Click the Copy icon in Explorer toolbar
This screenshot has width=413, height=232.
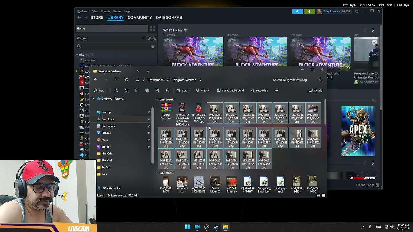[126, 90]
